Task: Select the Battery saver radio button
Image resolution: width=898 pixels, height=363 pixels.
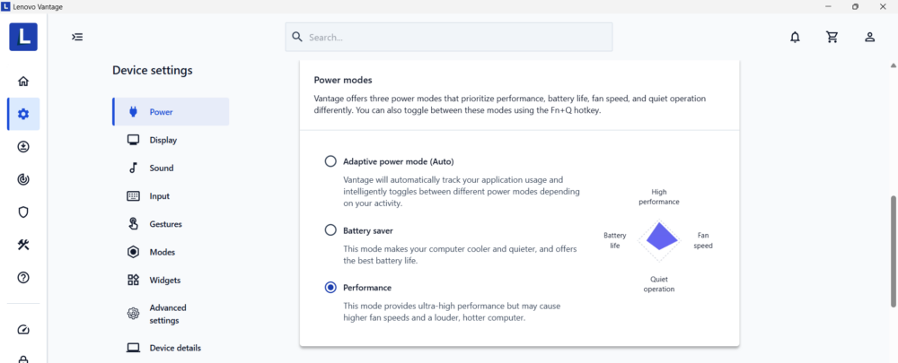Action: coord(330,230)
